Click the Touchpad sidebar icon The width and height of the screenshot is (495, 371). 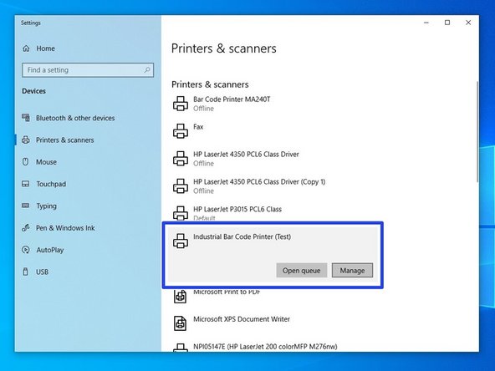(x=26, y=184)
